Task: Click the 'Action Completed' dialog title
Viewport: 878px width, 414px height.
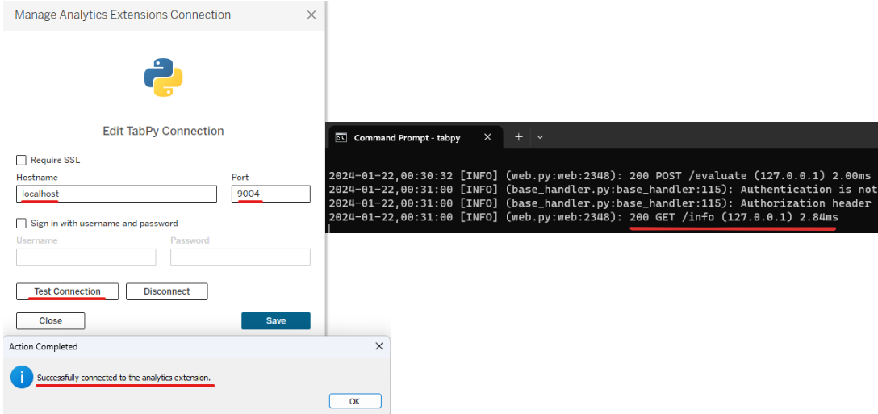Action: coord(43,347)
